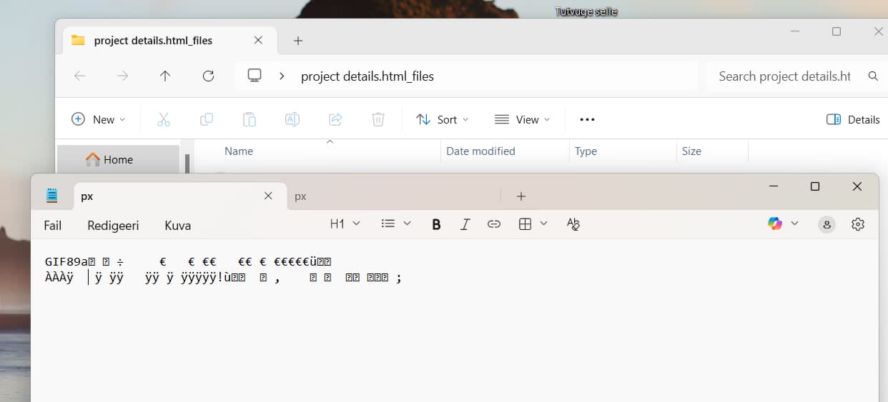Switch to the second px tab
This screenshot has height=402, width=888.
(393, 196)
